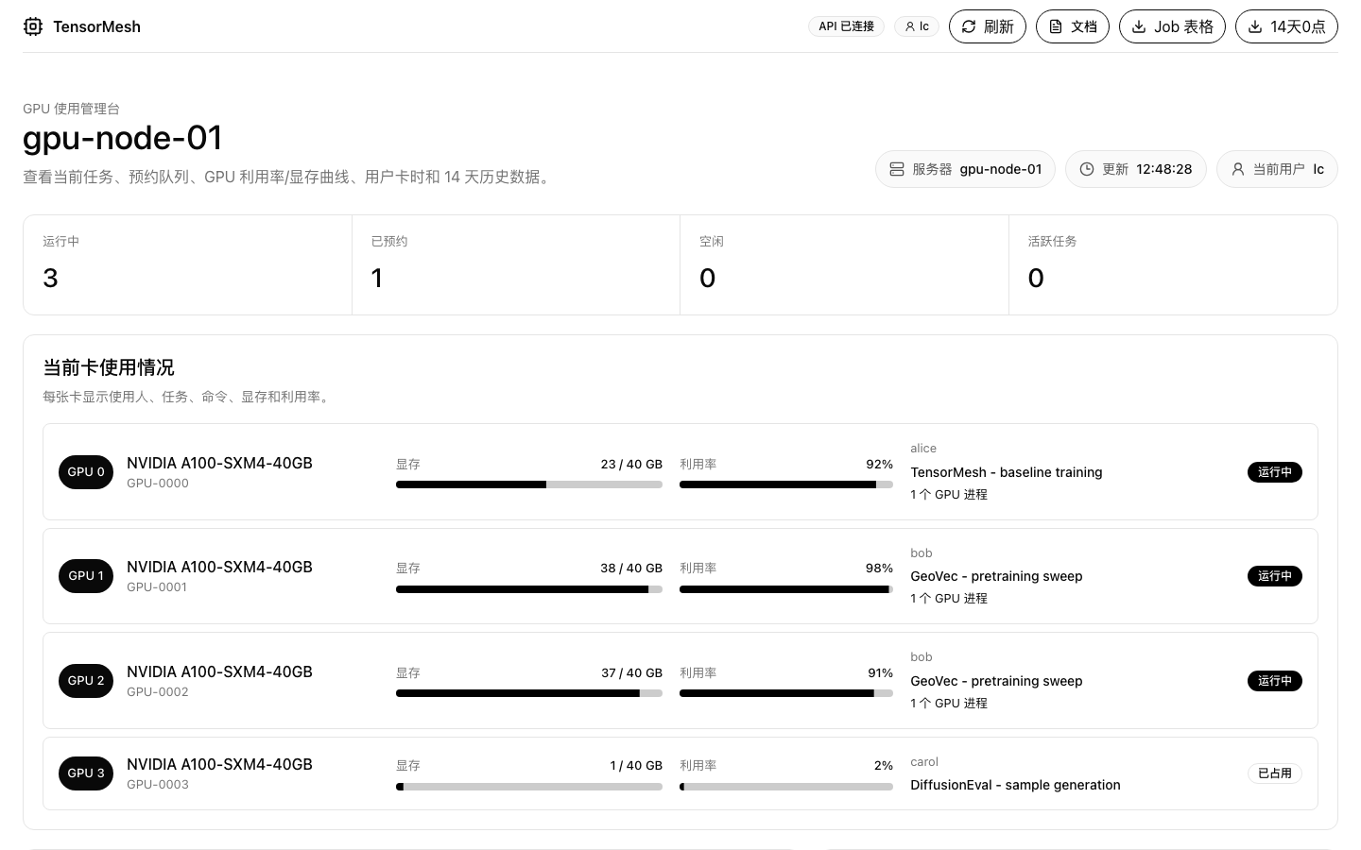Click GPU 1 利用率 98% progress bar
The width and height of the screenshot is (1361, 850).
[x=786, y=589]
